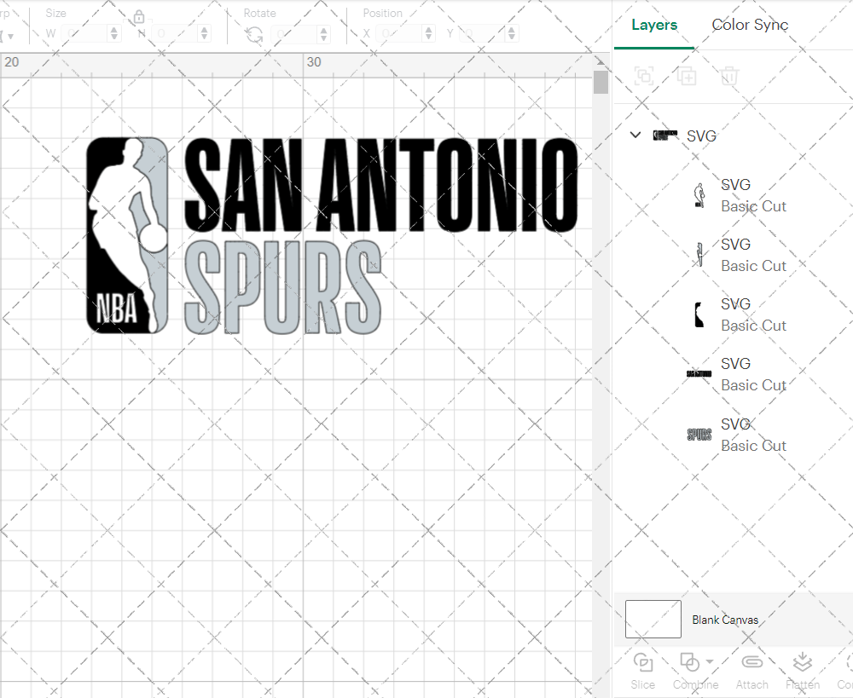Select the black NBA background shape layer
Screen dimensions: 853x698
699,314
